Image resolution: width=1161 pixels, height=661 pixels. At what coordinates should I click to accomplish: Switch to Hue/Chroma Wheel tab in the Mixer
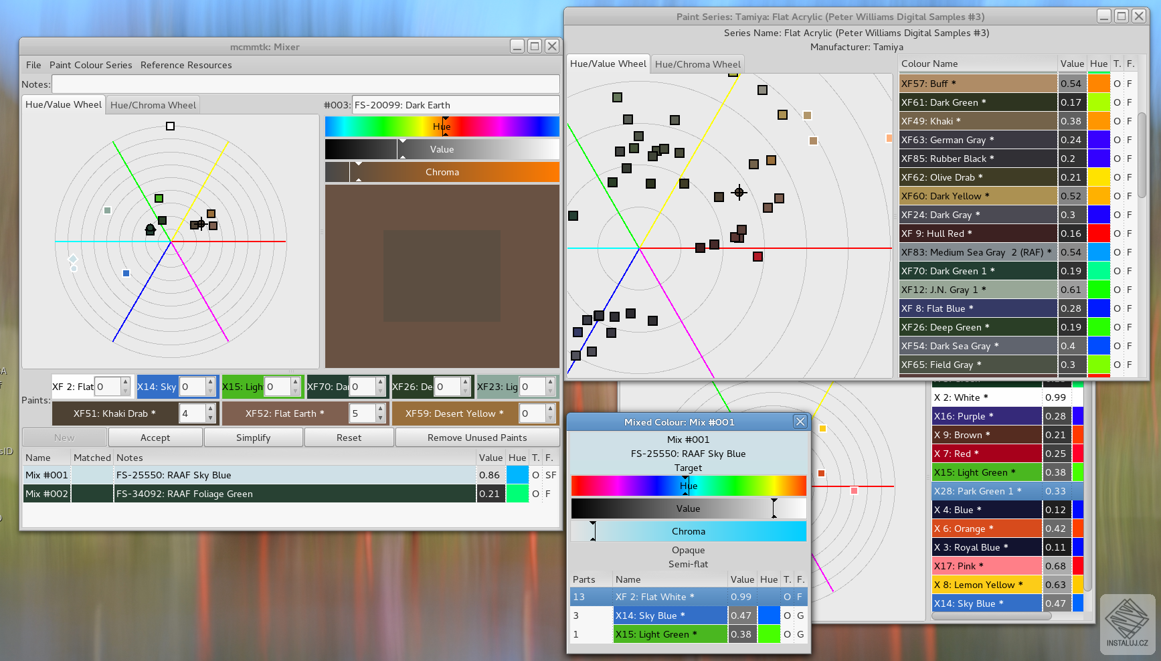(x=153, y=104)
